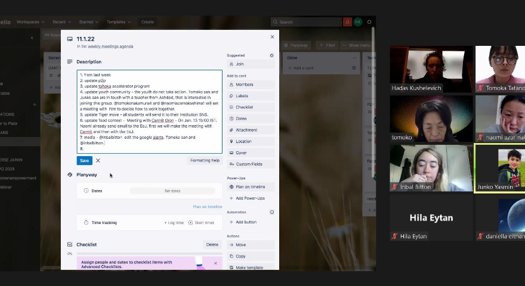
Task: Make template from this card
Action: 251,268
